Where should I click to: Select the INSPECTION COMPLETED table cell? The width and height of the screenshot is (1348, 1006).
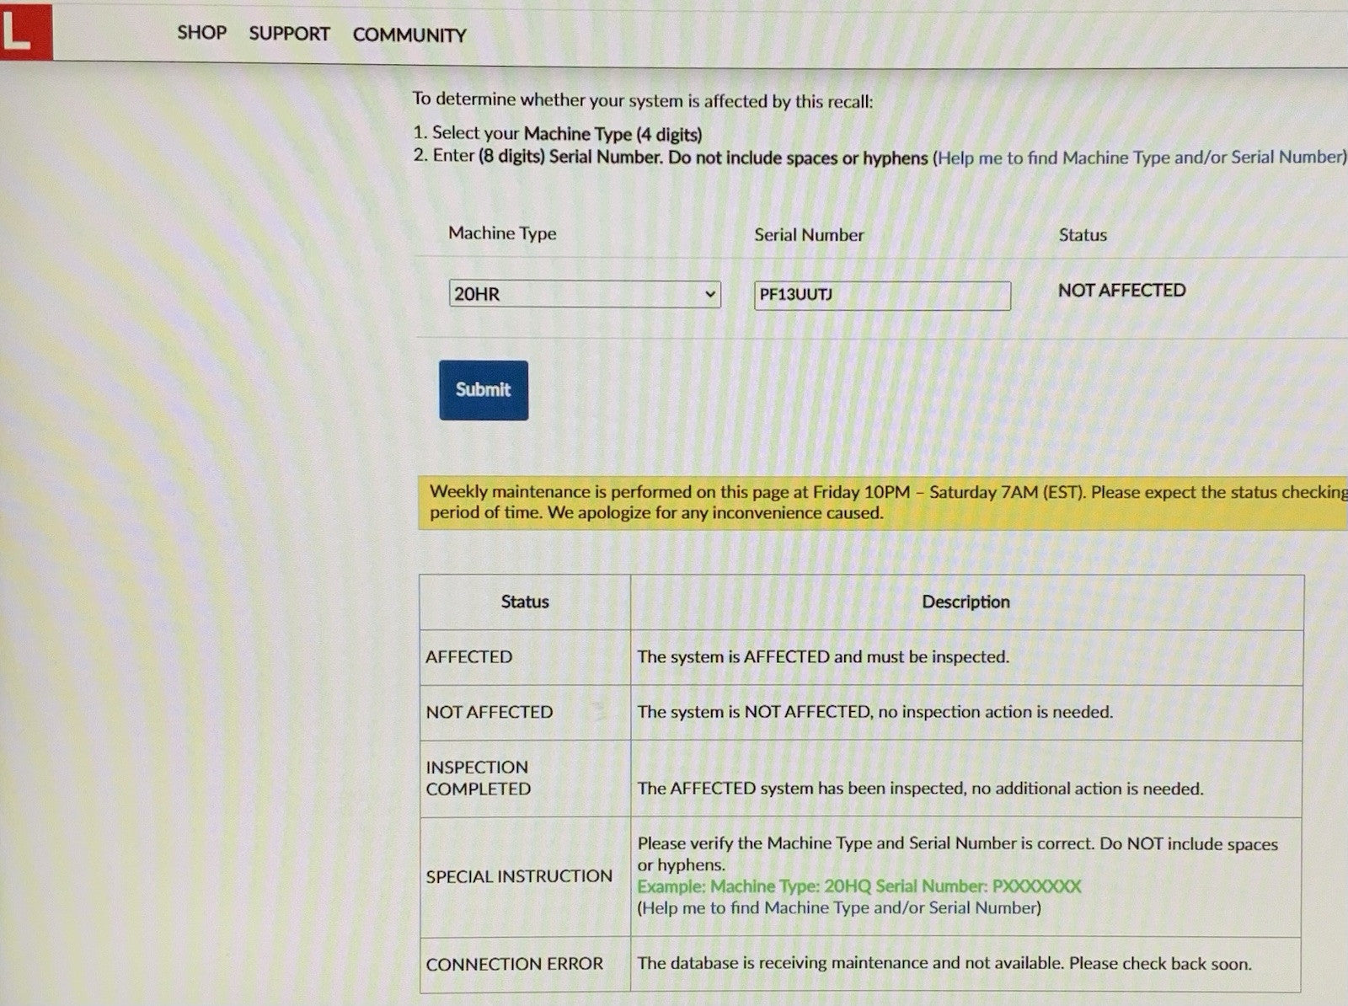525,779
